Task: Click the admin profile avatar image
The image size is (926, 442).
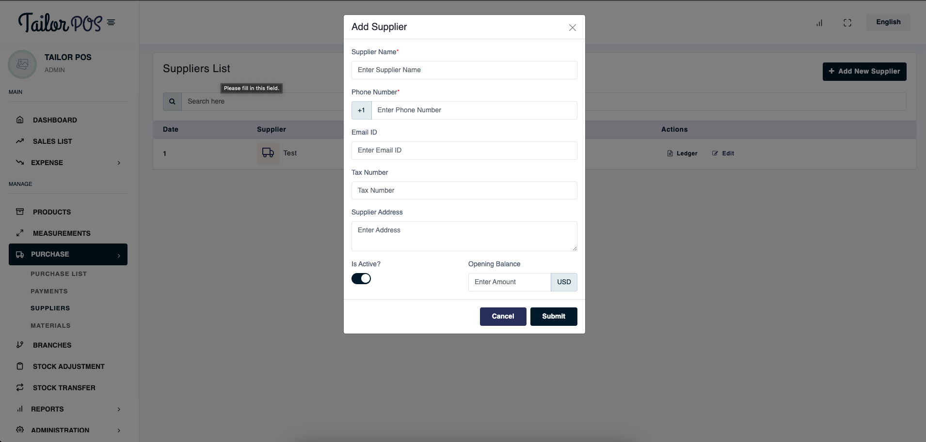Action: (22, 64)
